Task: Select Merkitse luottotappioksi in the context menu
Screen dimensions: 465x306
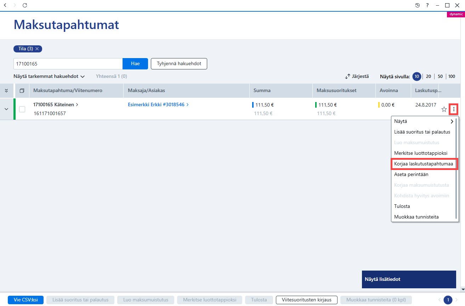Action: pos(421,153)
